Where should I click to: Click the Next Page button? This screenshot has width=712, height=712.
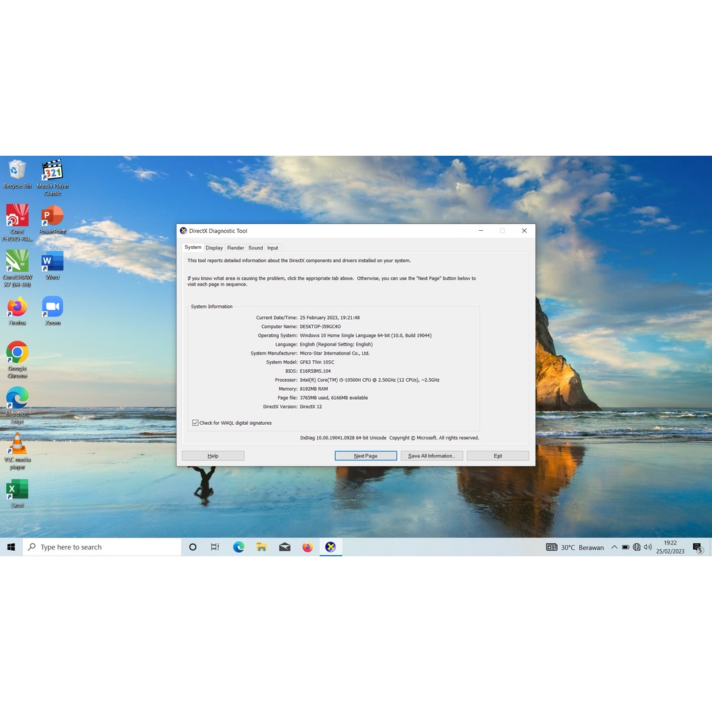point(366,455)
